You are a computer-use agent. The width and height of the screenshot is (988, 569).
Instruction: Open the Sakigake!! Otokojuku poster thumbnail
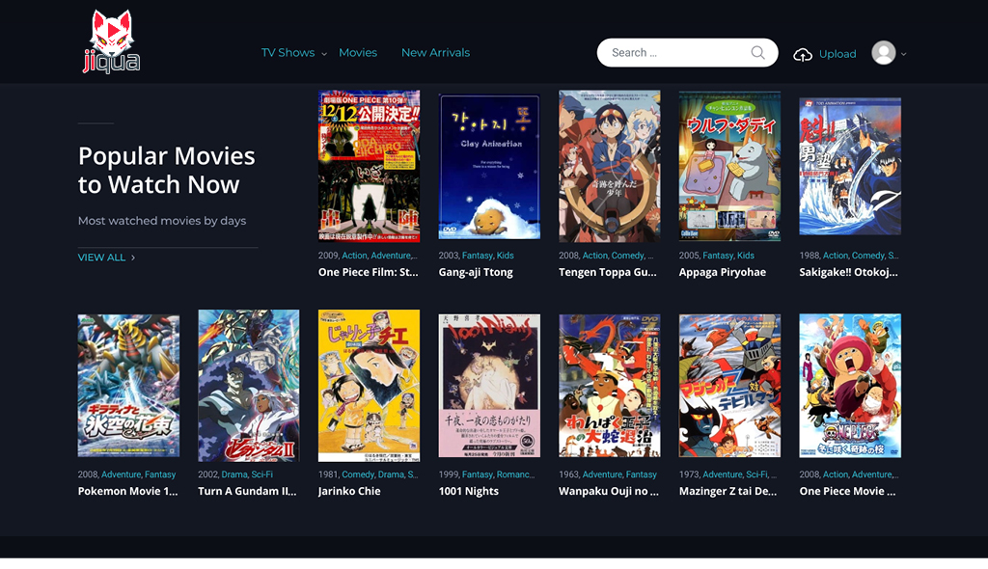[850, 166]
